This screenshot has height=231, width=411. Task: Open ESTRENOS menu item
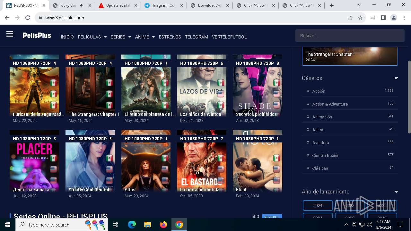(x=170, y=37)
